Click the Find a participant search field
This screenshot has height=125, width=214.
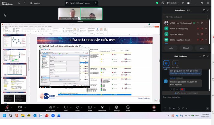point(186,17)
